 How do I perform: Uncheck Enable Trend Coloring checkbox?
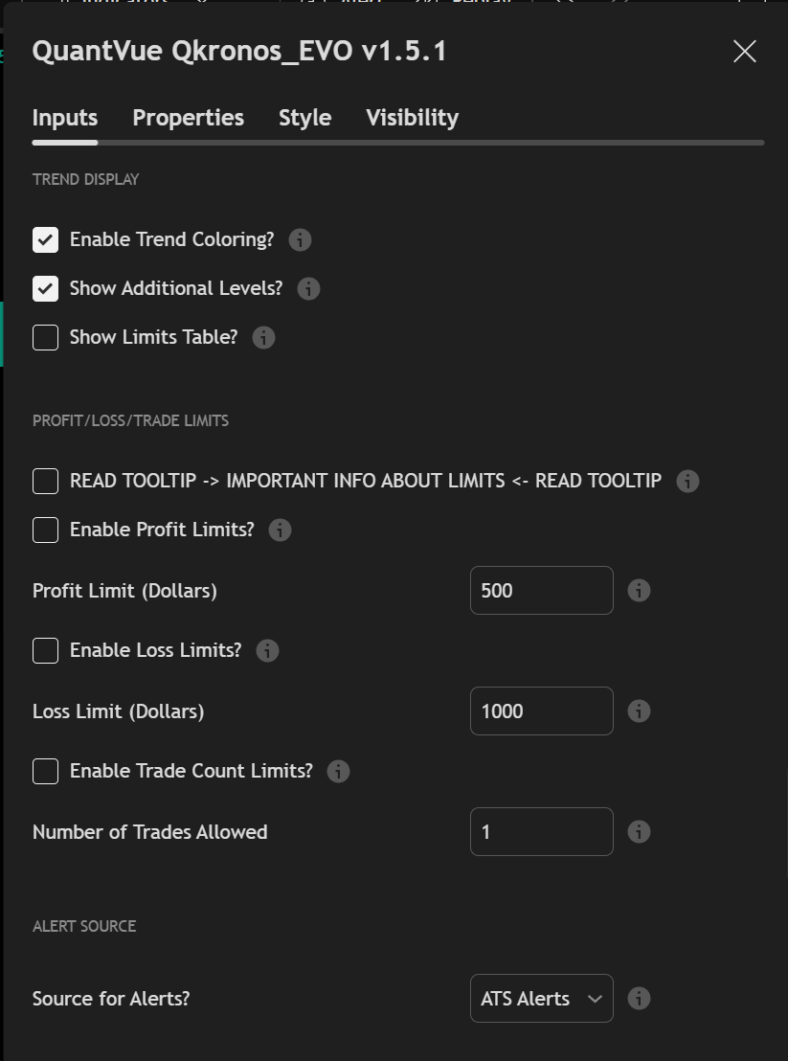point(45,239)
